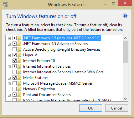Toggle the Hyper-V feature checkbox
134x118 pixels.
[14, 55]
